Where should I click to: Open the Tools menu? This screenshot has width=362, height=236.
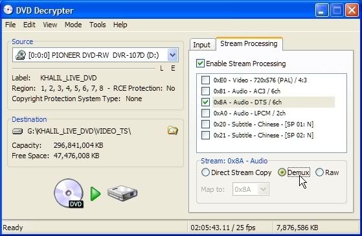98,25
